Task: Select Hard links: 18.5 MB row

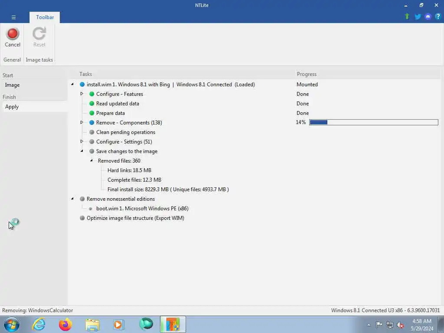Action: (x=129, y=170)
